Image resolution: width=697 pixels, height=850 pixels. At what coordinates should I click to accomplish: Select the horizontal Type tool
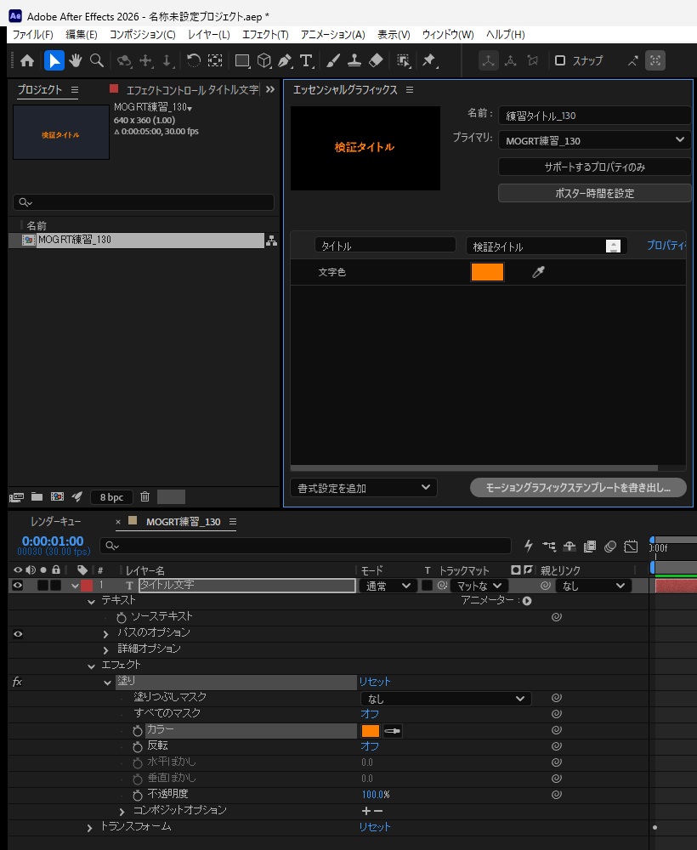(306, 60)
